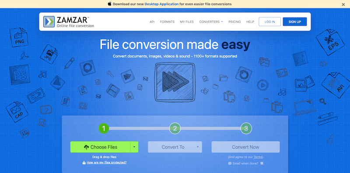Go to the FORMATS page

167,22
